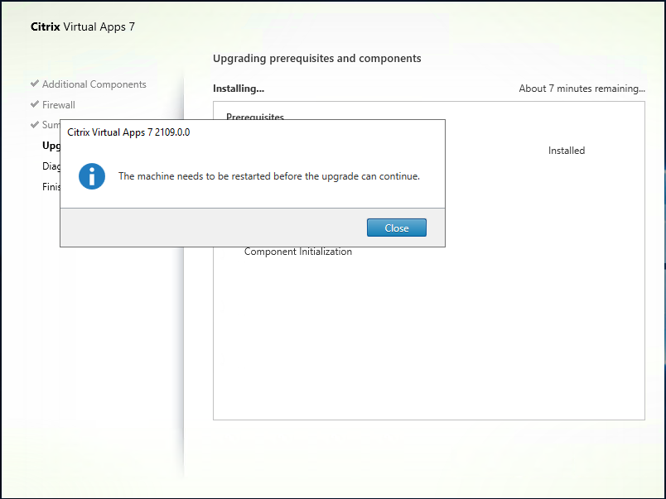Click the Close button in the restart dialog
Image resolution: width=666 pixels, height=499 pixels.
pyautogui.click(x=396, y=228)
